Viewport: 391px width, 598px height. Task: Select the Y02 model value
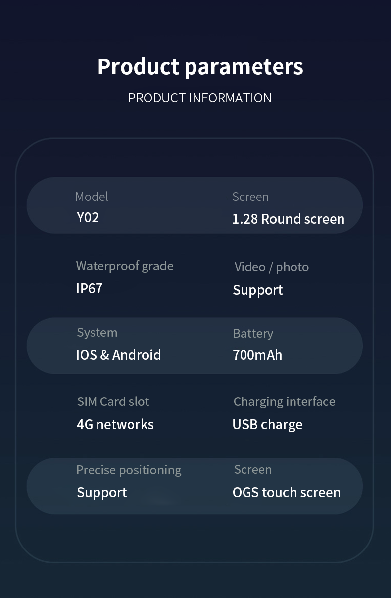pyautogui.click(x=88, y=217)
